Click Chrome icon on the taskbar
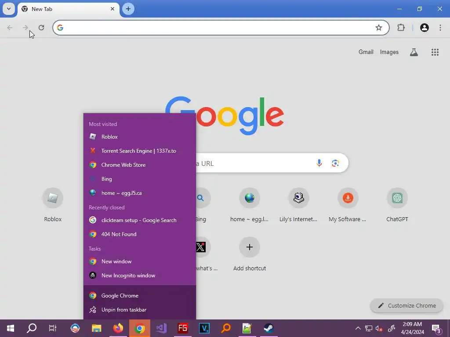Image resolution: width=450 pixels, height=337 pixels. [139, 328]
